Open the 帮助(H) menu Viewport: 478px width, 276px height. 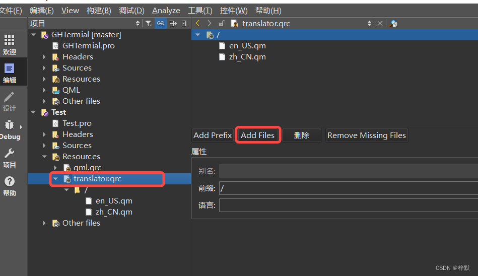coord(268,11)
